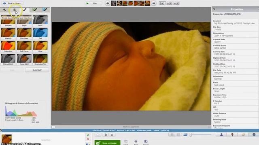Go back to the photo library
The image size is (259, 145).
pyautogui.click(x=12, y=3)
